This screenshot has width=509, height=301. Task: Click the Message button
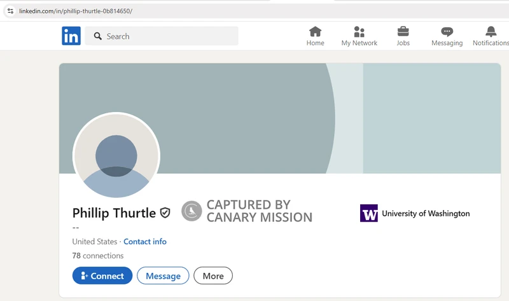163,276
